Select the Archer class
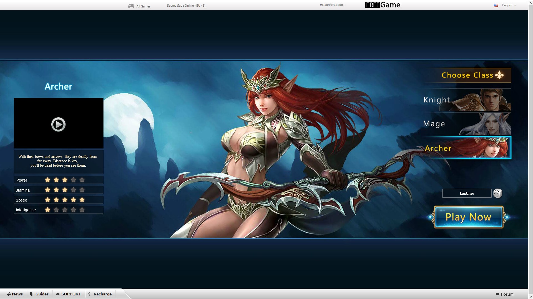Viewport: 533px width, 299px height. [467, 148]
